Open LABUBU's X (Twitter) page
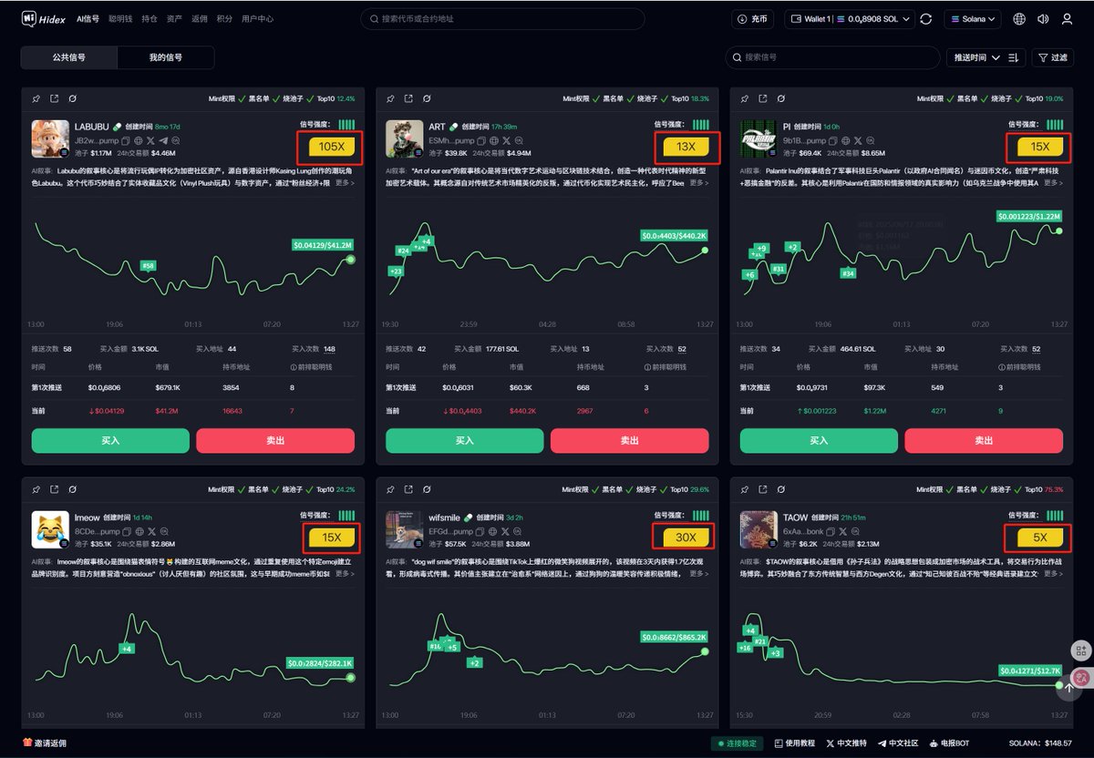Viewport: 1094px width, 758px height. pos(150,140)
